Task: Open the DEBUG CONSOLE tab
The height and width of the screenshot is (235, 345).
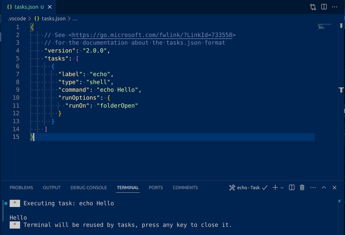Action: coord(88,188)
